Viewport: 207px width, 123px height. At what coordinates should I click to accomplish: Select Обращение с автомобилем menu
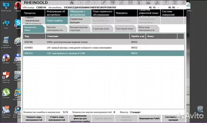(79, 13)
